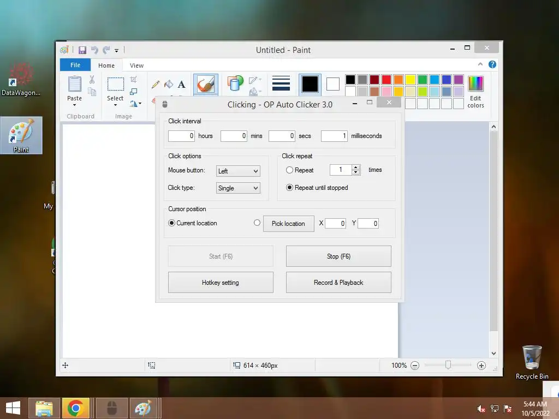
Task: Pick the purple color in Paint's palette
Action: pyautogui.click(x=459, y=80)
